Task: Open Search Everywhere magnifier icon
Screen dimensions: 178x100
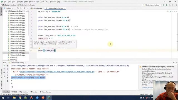Action: 177,5
